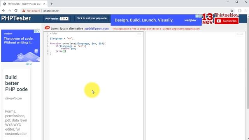249x140 pixels.
Task: Click the info icon above PHP ad
Action: [28, 64]
